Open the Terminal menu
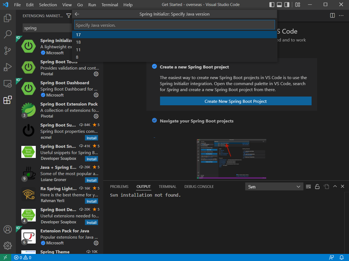This screenshot has width=349, height=261. 110,5
